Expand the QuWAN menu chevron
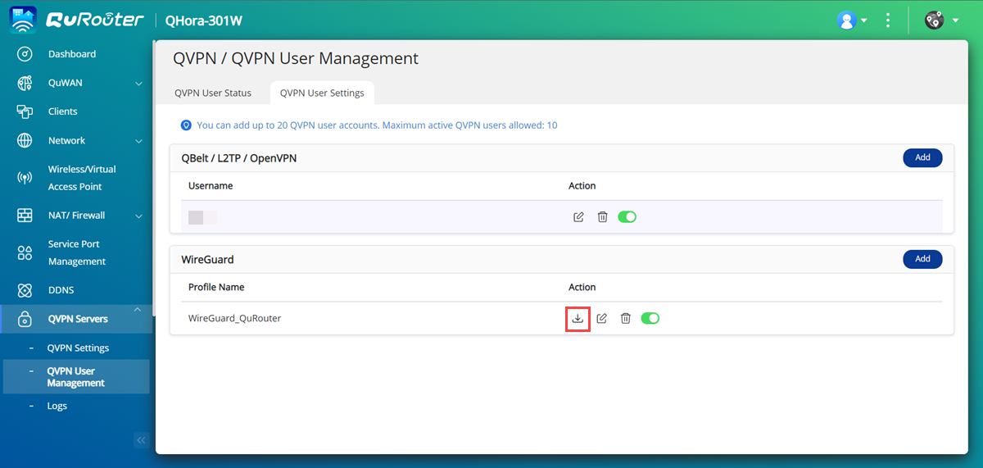 pyautogui.click(x=138, y=84)
